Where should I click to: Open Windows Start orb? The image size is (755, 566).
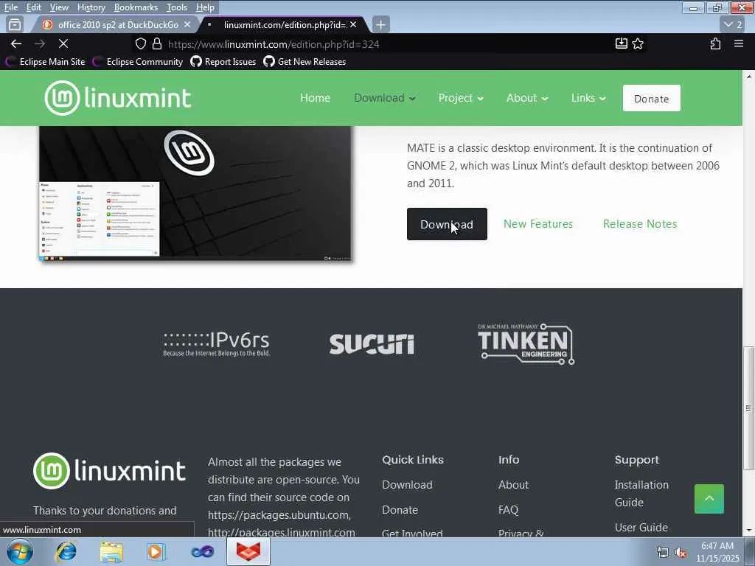tap(20, 551)
